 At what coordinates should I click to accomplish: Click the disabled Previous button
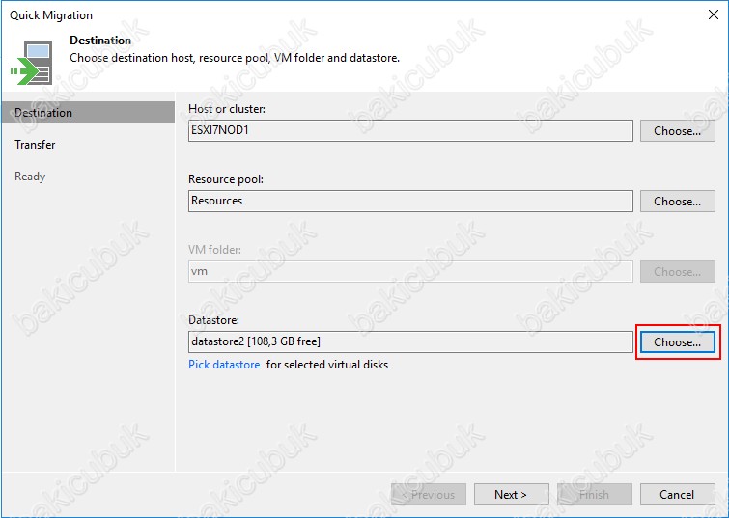coord(428,495)
